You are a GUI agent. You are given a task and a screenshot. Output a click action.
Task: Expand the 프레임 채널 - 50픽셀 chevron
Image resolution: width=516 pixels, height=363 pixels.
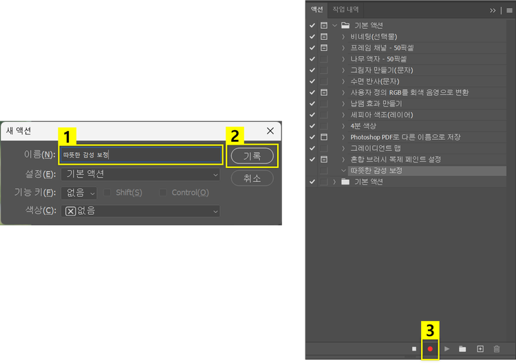pyautogui.click(x=343, y=48)
